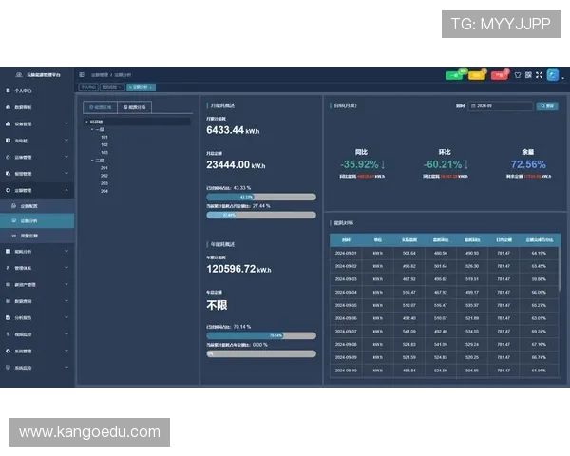Click the heart favorites icon in header
The height and width of the screenshot is (456, 570).
click(518, 74)
